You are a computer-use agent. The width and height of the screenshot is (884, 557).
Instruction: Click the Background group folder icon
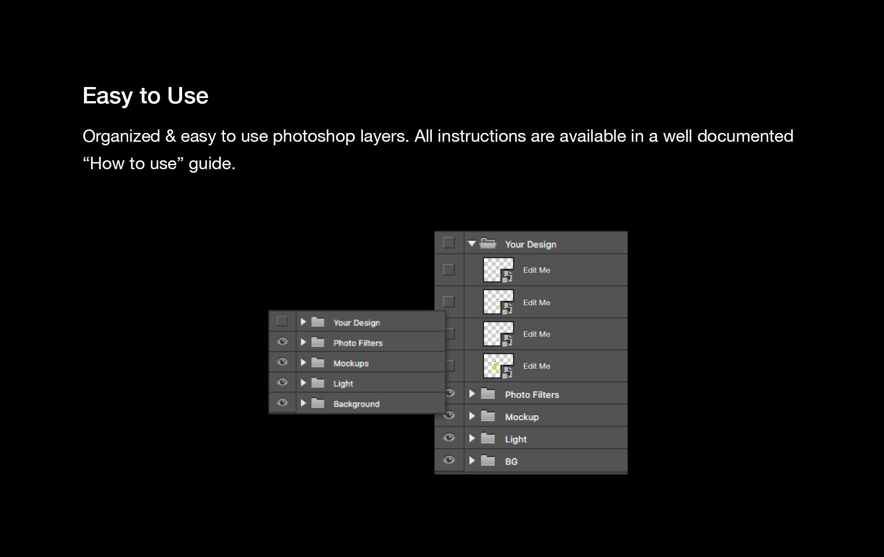point(318,403)
